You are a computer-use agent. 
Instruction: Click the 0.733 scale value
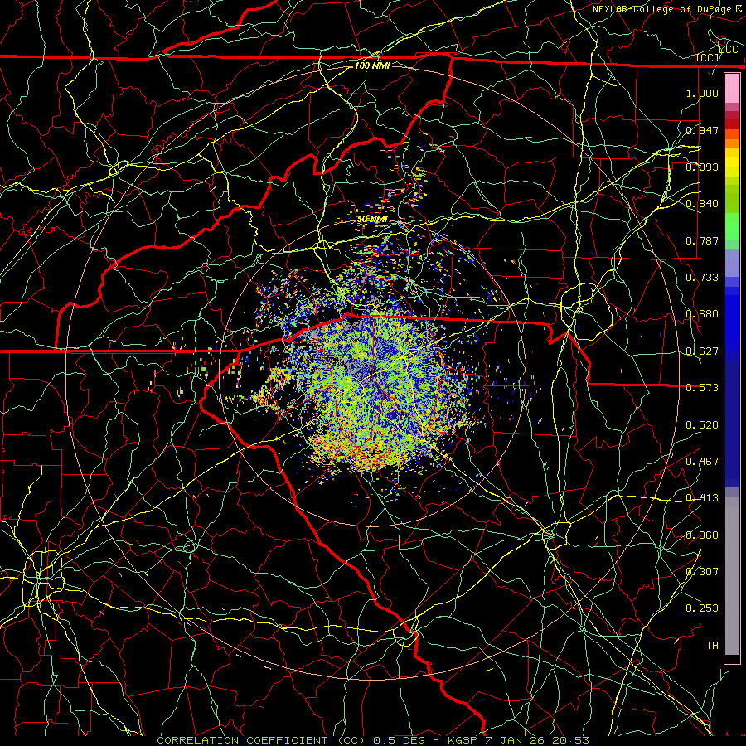point(702,278)
